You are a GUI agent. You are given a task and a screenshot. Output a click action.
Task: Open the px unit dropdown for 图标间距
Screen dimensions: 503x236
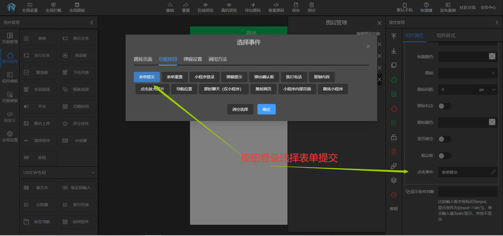(x=494, y=90)
